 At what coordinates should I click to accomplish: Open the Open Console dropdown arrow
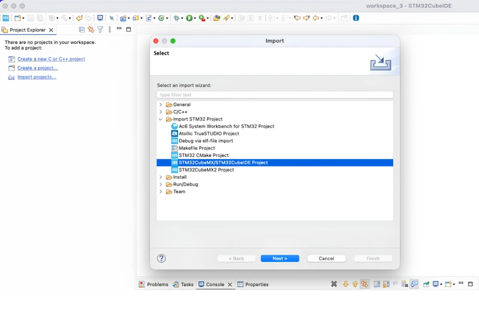(x=454, y=285)
